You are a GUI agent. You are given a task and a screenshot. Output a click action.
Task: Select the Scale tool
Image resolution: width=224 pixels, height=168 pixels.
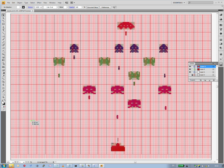point(3,55)
